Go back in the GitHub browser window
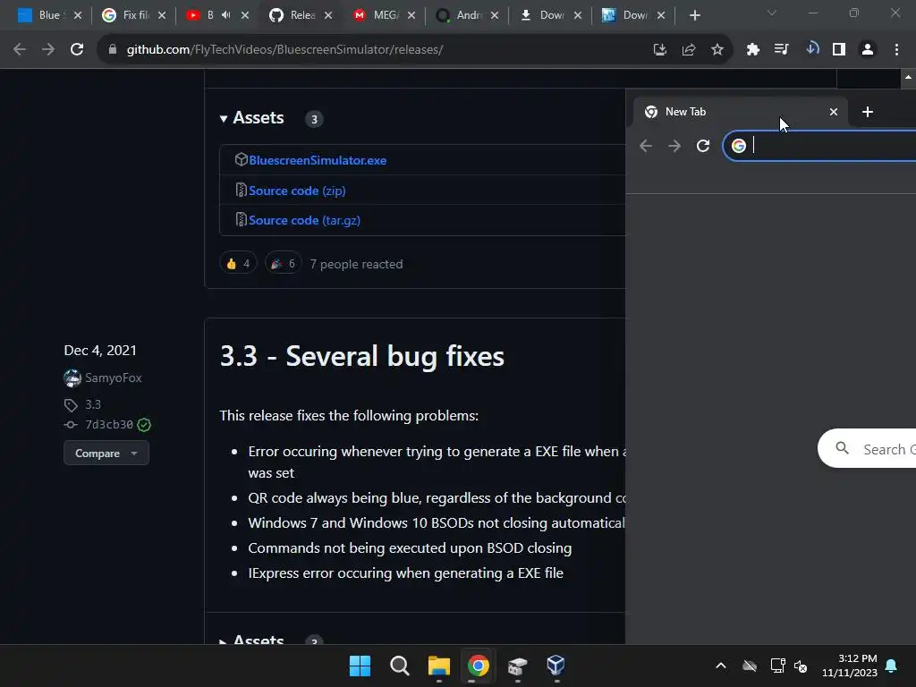This screenshot has width=916, height=687. point(20,50)
